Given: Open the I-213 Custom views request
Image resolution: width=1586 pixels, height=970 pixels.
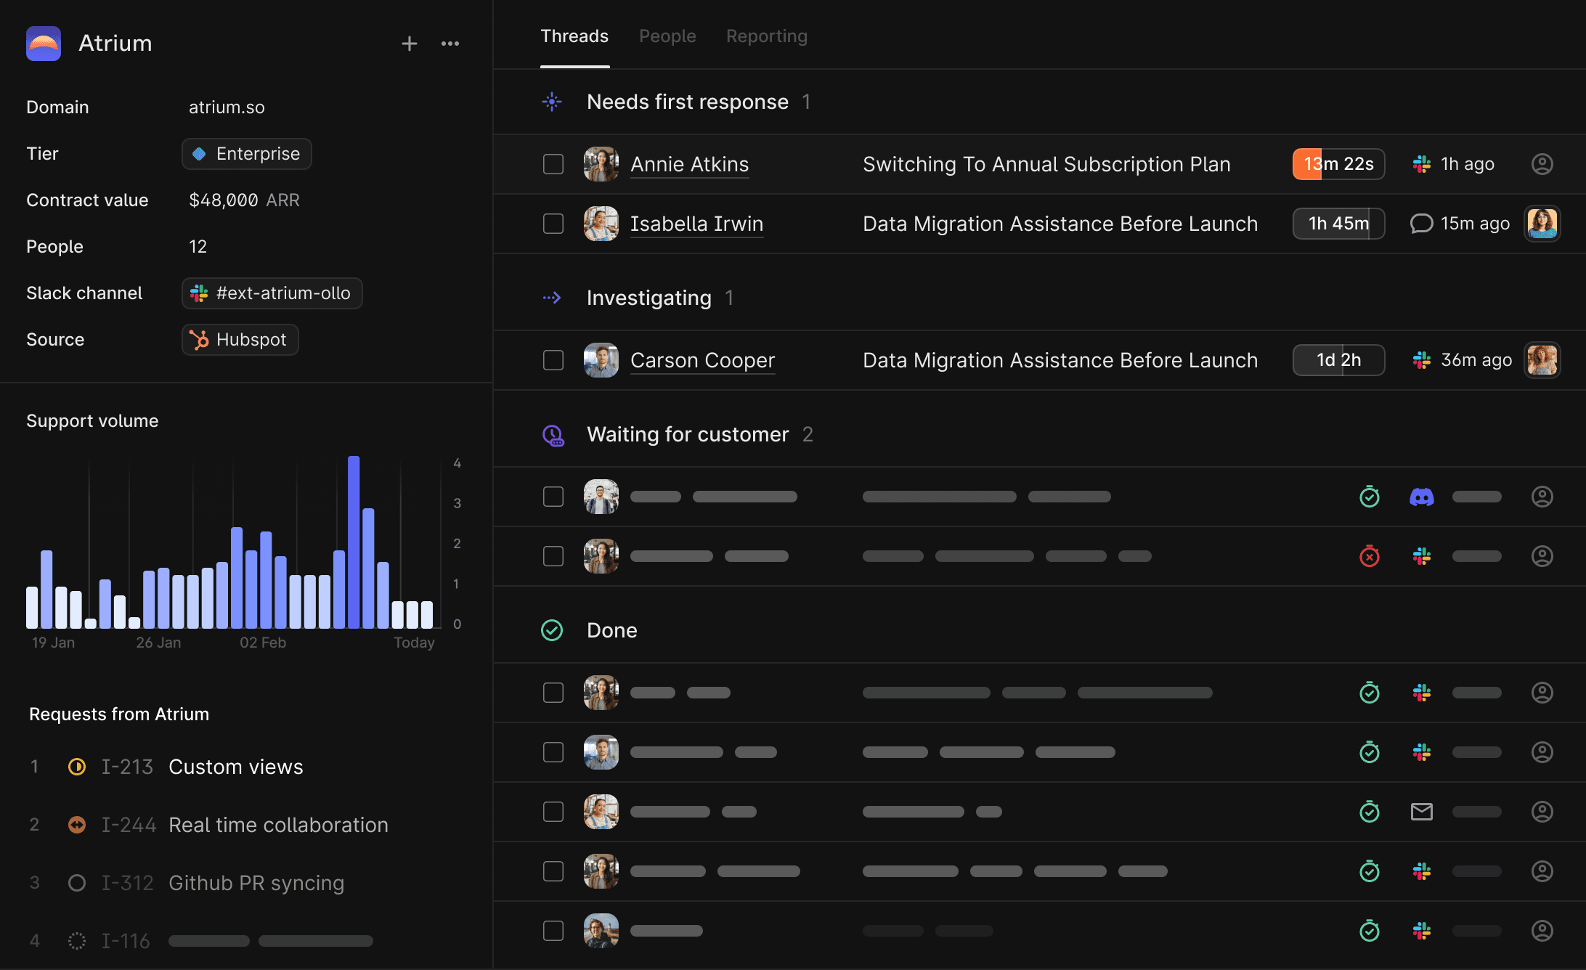Looking at the screenshot, I should point(235,767).
